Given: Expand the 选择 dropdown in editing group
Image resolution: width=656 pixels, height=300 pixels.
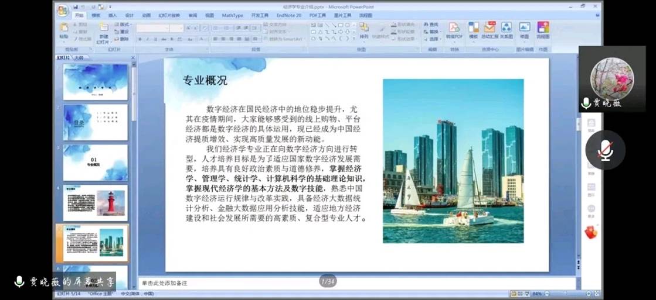Looking at the screenshot, I should point(434,39).
